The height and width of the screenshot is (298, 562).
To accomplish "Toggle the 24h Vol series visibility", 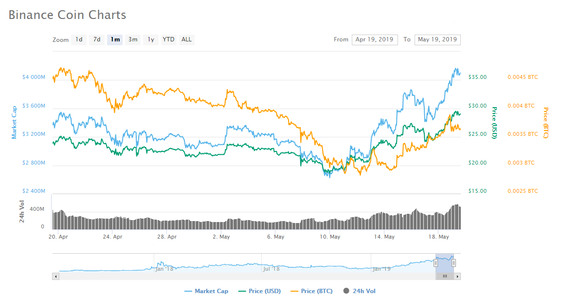I will (359, 291).
